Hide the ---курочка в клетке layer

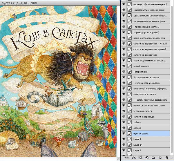124,94
